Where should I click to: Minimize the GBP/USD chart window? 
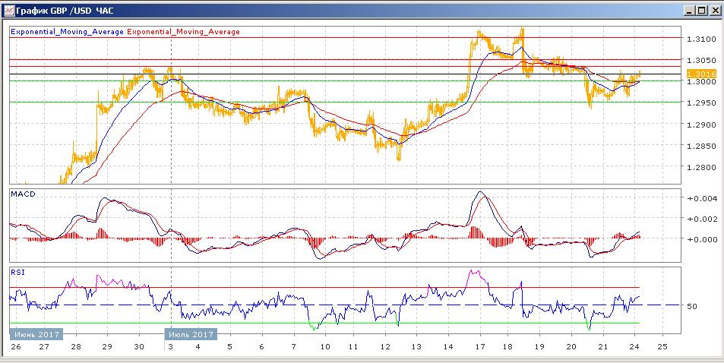pyautogui.click(x=689, y=11)
